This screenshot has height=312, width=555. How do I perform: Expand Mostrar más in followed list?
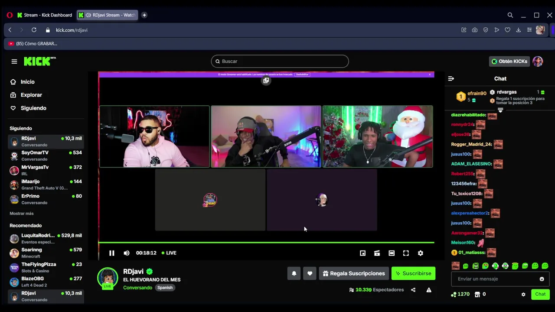tap(22, 214)
